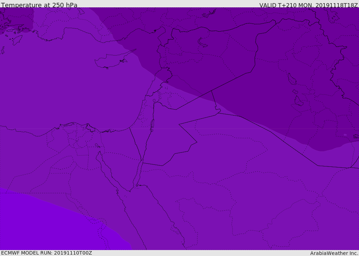
Task: Select the Dead Sea on the map
Action: [x=152, y=124]
